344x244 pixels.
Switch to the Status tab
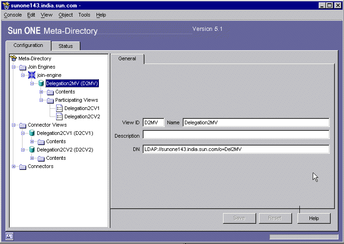point(66,46)
